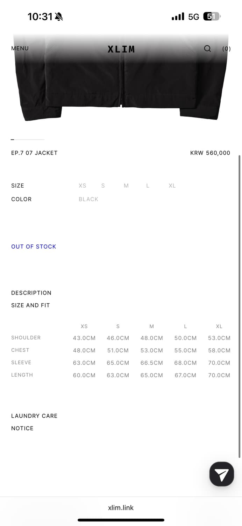Open the shopping cart (0) counter
This screenshot has width=242, height=526.
click(227, 49)
